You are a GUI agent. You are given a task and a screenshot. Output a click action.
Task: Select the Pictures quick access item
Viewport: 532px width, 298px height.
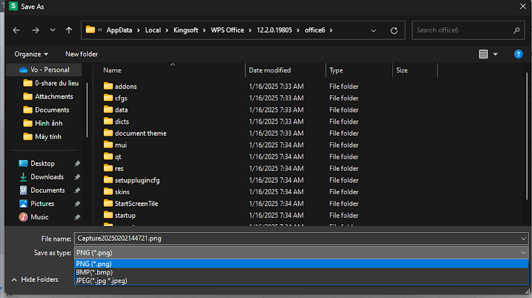coord(42,204)
